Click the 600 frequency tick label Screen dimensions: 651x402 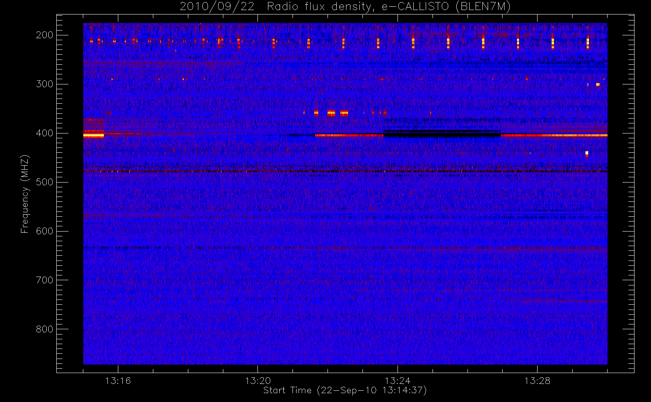[45, 231]
